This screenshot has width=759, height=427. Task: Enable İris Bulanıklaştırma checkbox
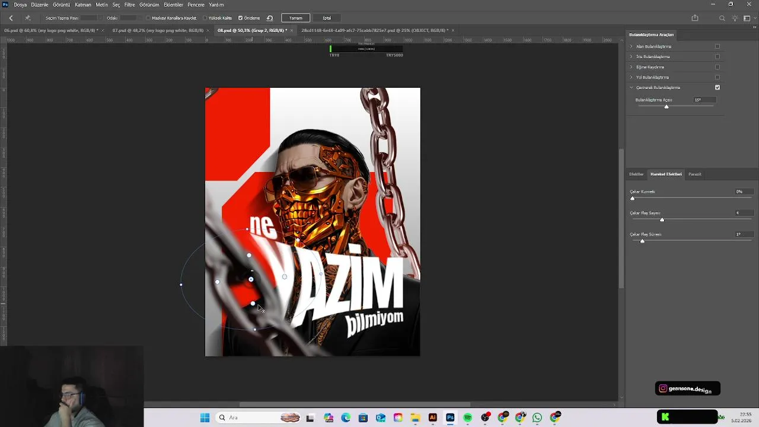click(x=717, y=56)
